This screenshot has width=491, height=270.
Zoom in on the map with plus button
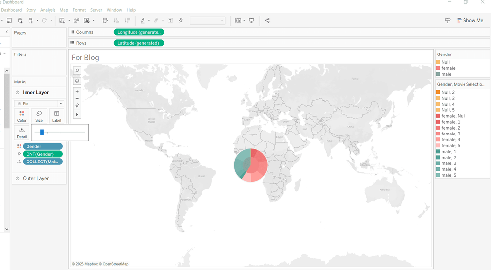(77, 91)
